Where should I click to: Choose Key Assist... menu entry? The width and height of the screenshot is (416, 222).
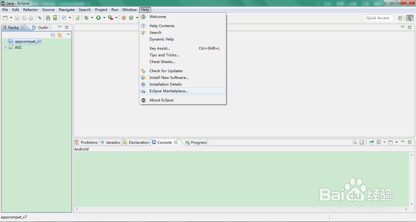(183, 48)
